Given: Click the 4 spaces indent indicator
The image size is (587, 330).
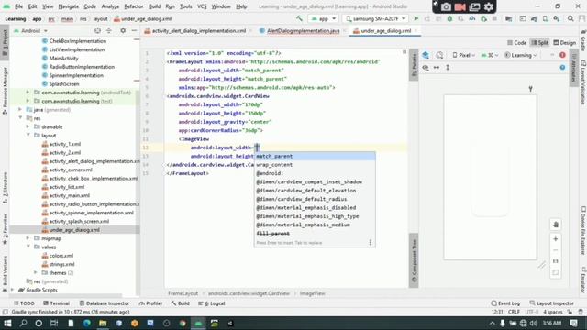Looking at the screenshot, I should (552, 312).
